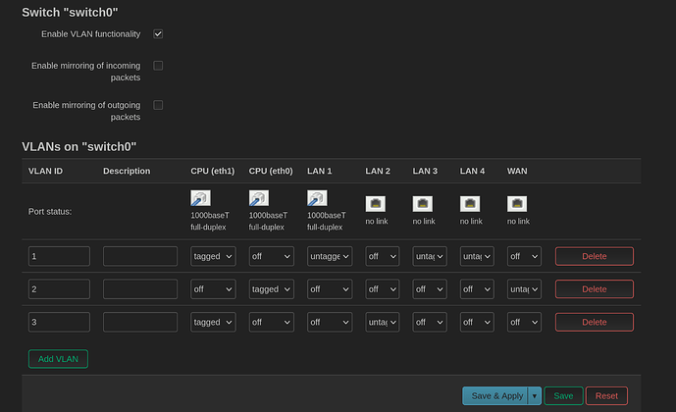This screenshot has height=412, width=676.
Task: Click the Port status: label
Action: (50, 212)
